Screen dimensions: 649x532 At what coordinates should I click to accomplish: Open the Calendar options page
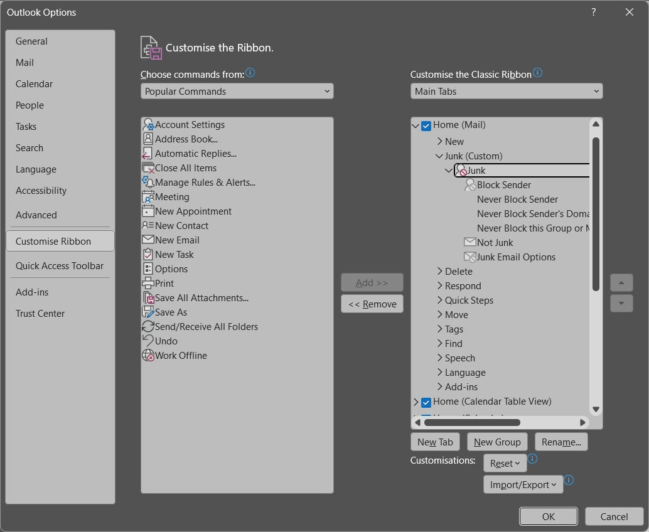click(x=60, y=83)
